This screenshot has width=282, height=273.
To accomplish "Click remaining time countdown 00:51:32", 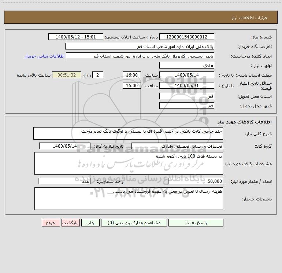I will click(x=67, y=75).
